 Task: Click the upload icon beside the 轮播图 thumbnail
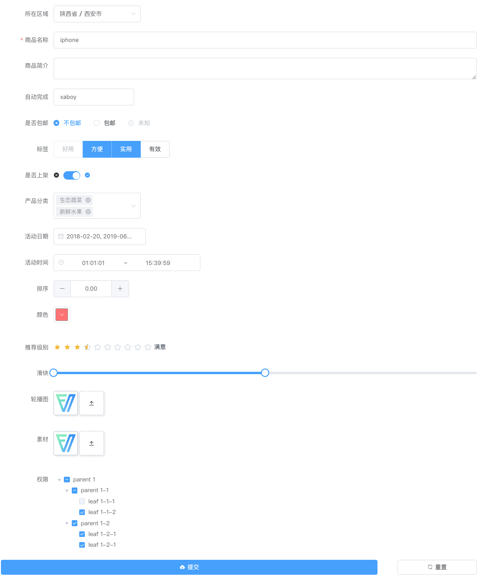click(x=91, y=403)
